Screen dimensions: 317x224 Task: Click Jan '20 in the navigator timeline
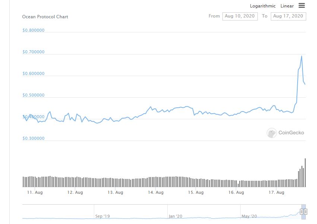175,216
